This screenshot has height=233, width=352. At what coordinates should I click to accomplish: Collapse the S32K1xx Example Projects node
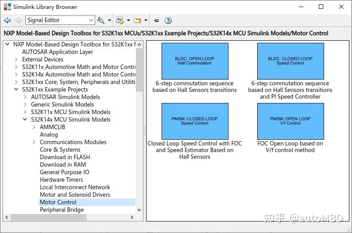click(16, 89)
